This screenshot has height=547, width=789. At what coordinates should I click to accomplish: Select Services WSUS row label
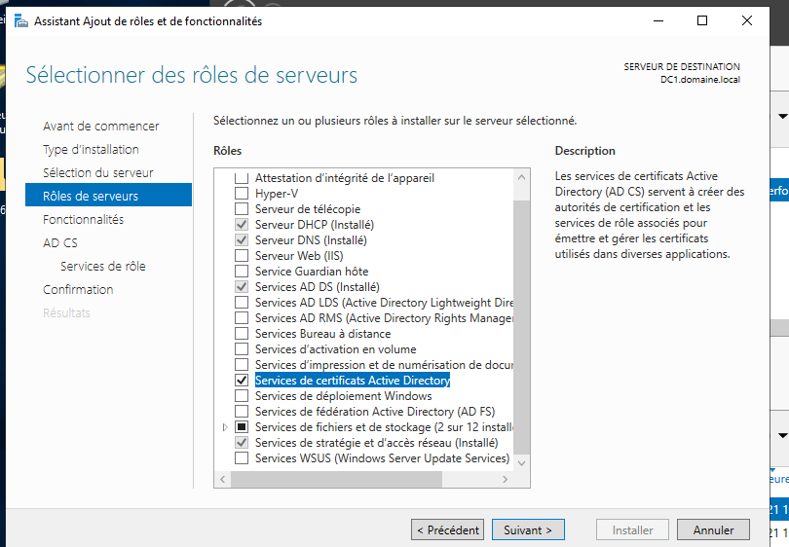pos(383,458)
